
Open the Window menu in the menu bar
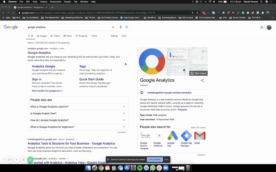pyautogui.click(x=84, y=2)
